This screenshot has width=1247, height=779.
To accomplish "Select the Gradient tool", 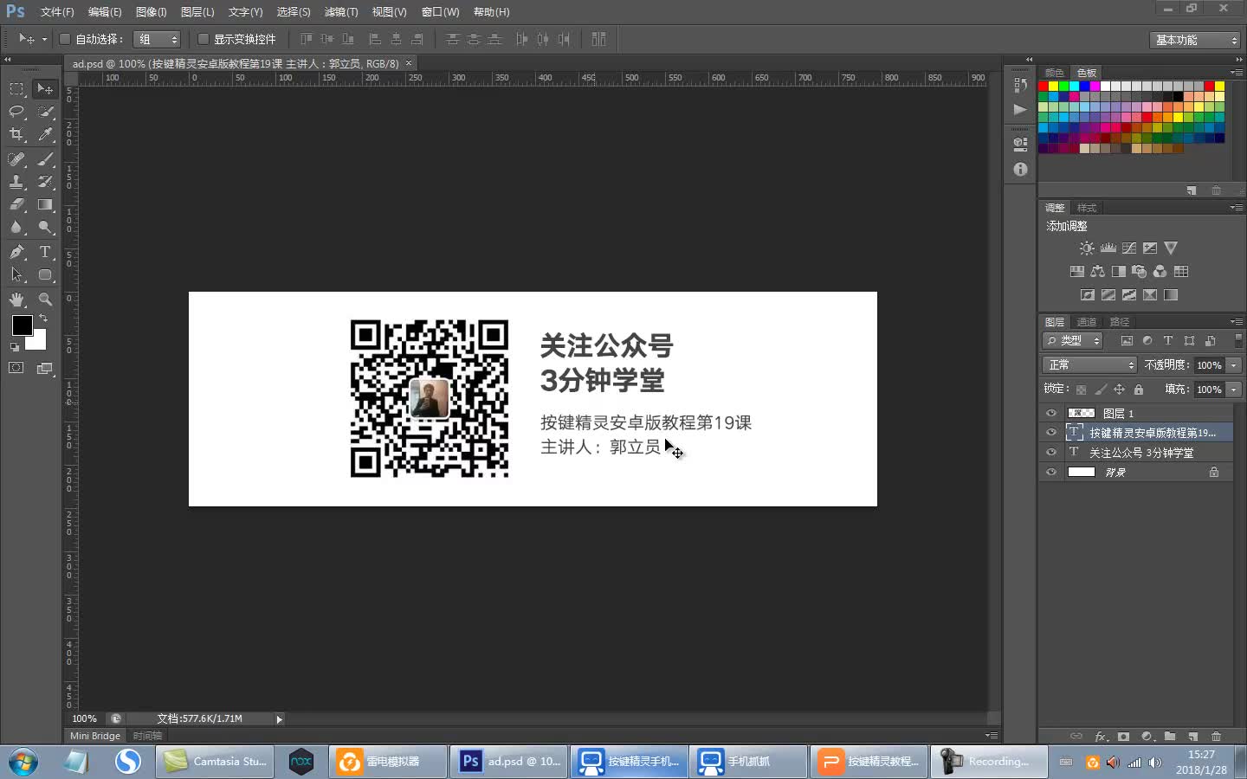I will coord(45,205).
